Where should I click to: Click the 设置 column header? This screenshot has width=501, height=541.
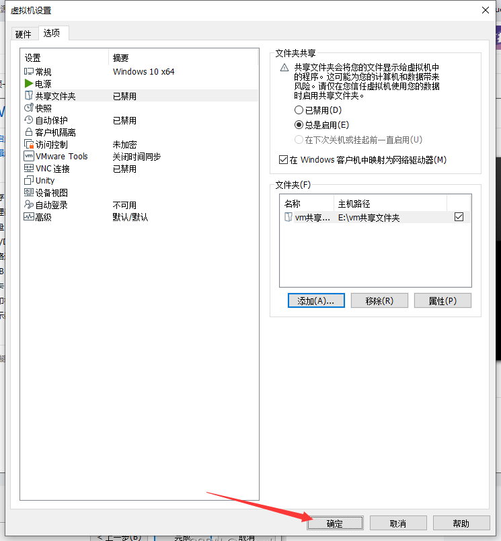tap(65, 58)
